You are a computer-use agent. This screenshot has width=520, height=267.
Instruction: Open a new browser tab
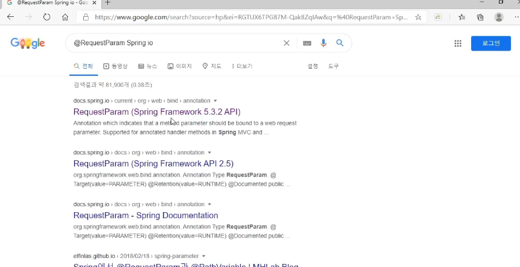(108, 2)
